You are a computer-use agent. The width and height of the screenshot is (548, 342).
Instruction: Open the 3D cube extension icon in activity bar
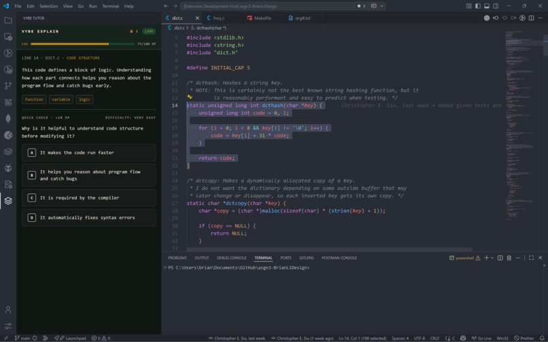click(8, 151)
